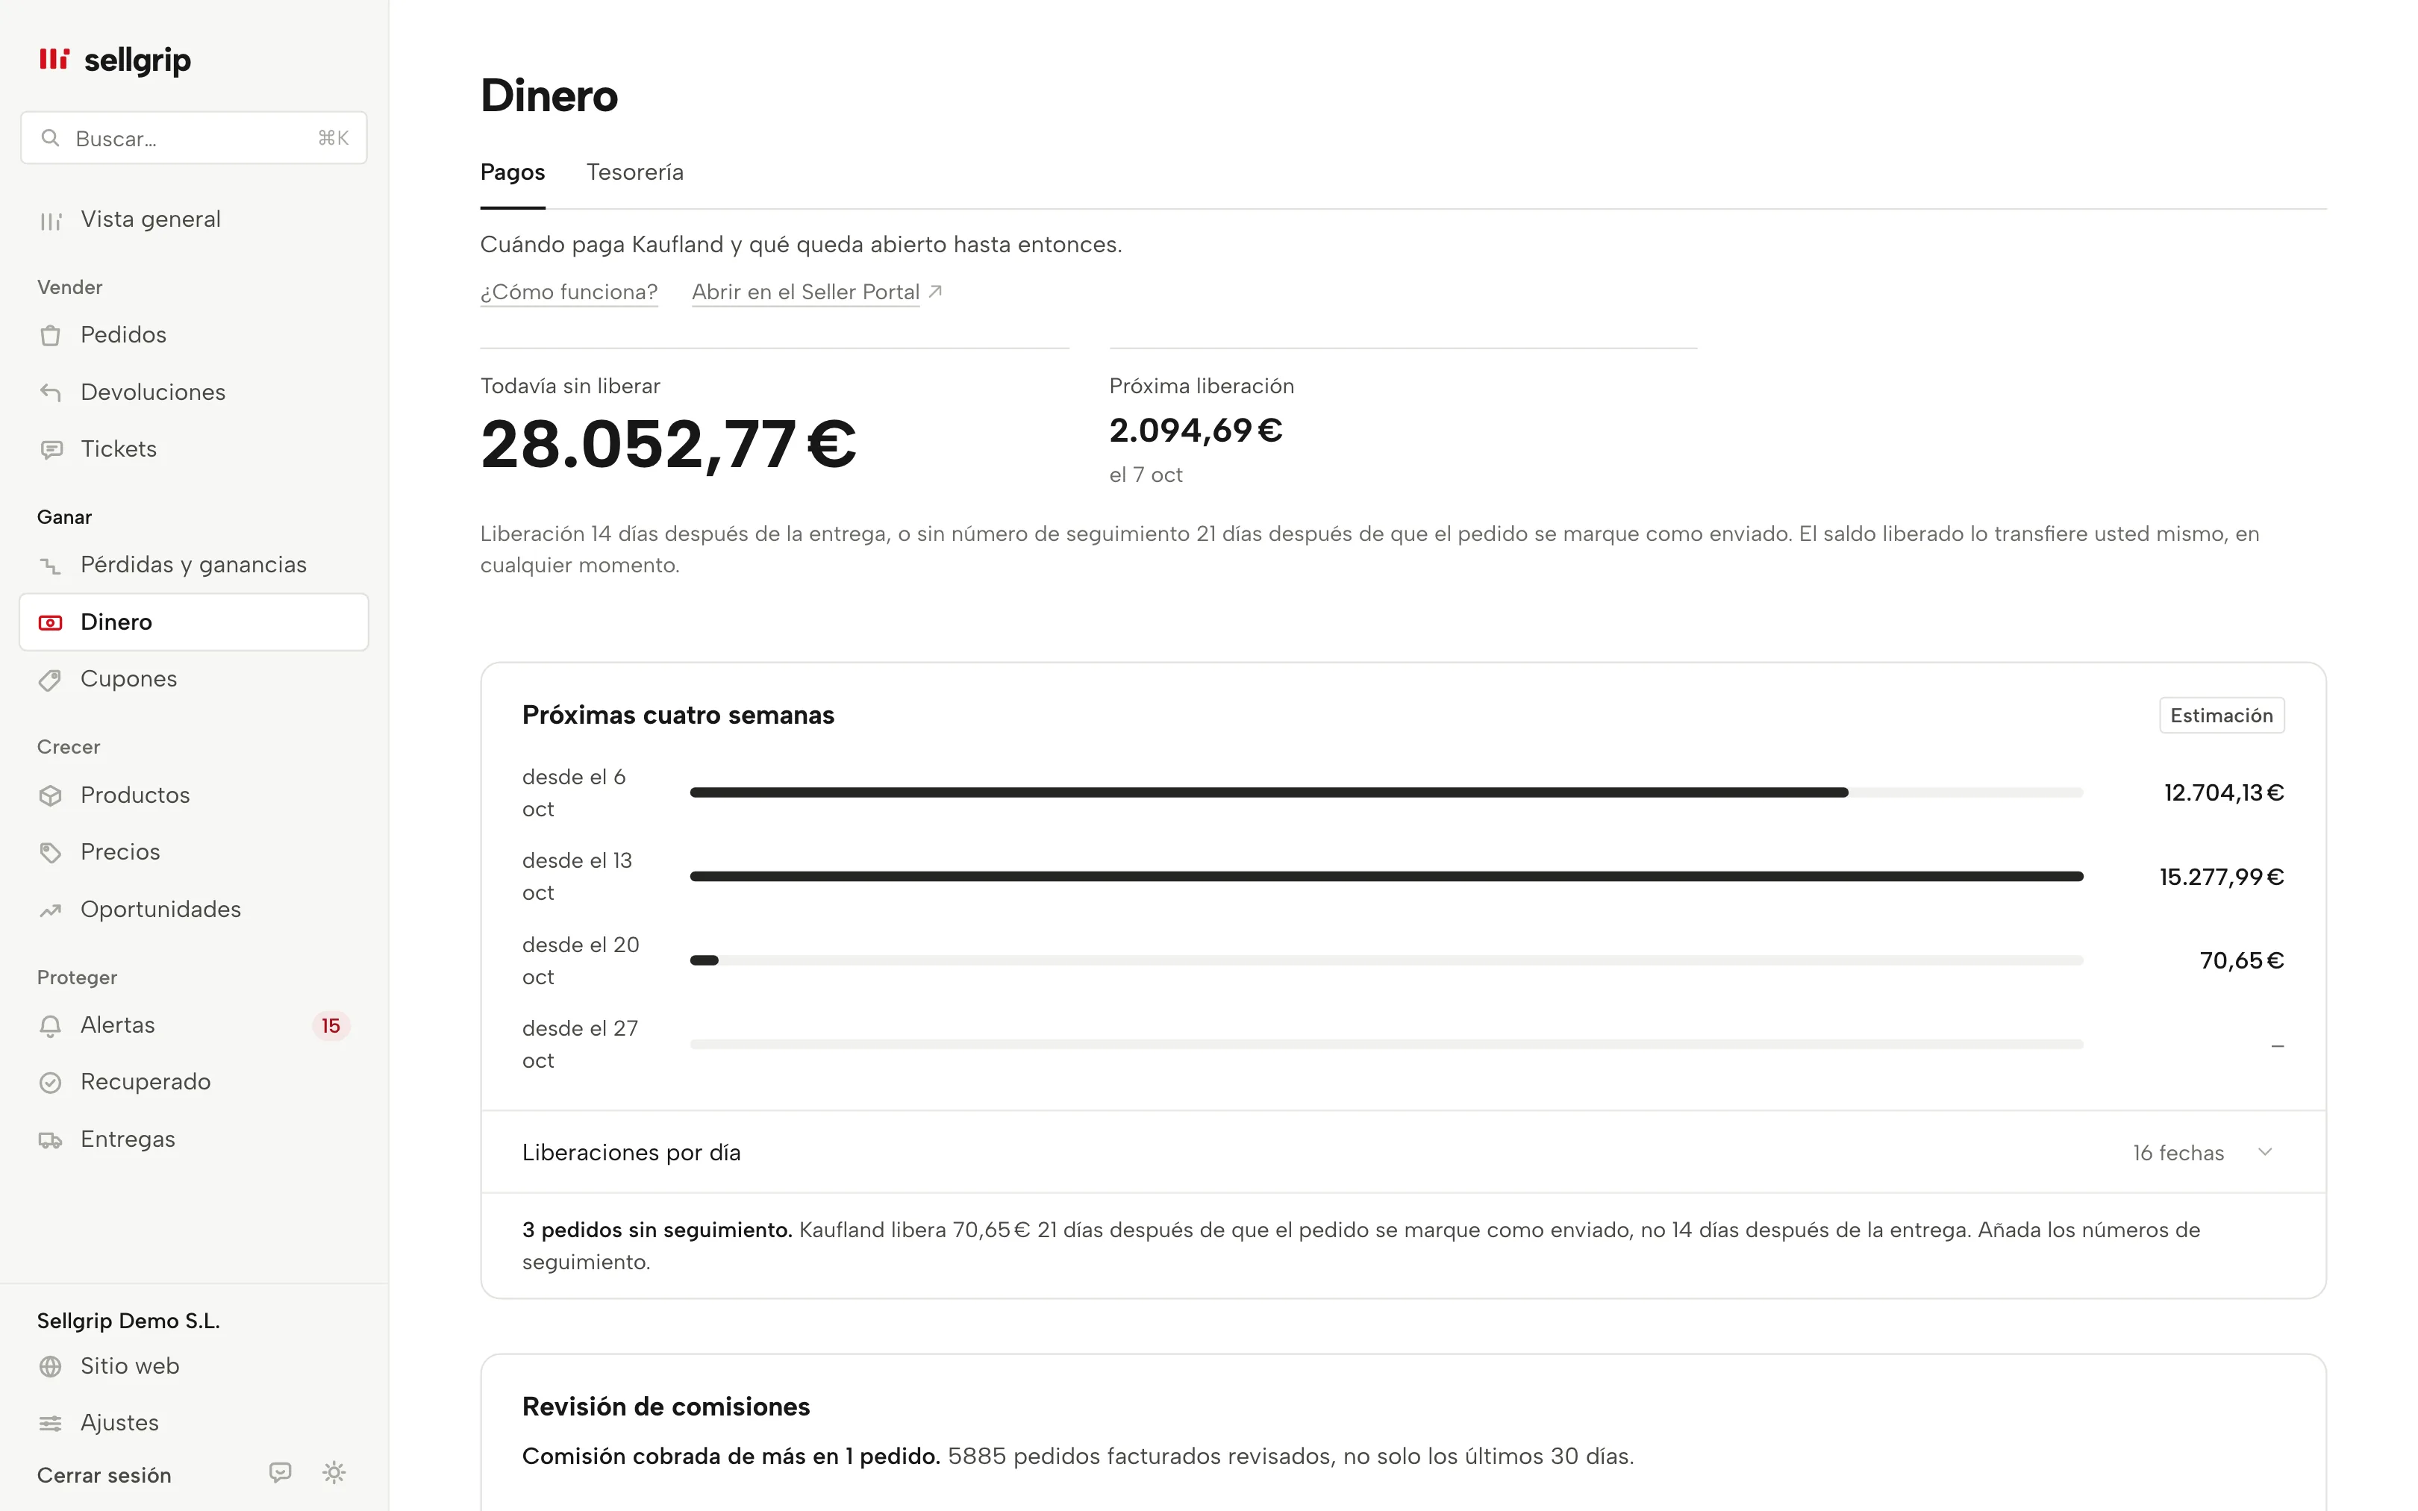
Task: Click the Pérdidas y ganancias chart icon
Action: click(51, 566)
